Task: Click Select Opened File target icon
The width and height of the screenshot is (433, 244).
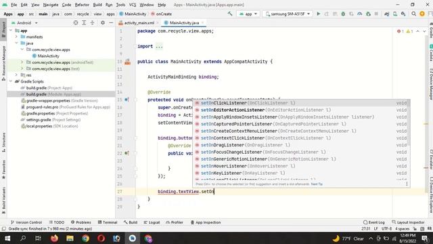Action: point(76,22)
